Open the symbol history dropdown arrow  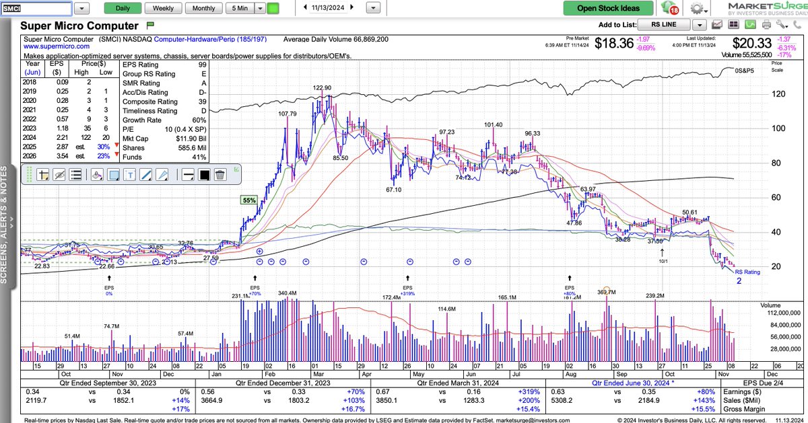81,9
